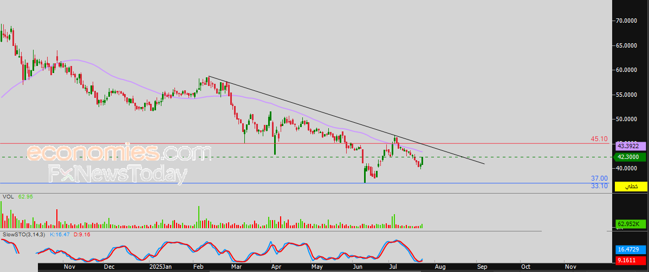Viewport: 649px width, 272px height.
Task: Click the Jun label on time axis
Action: tap(358, 268)
